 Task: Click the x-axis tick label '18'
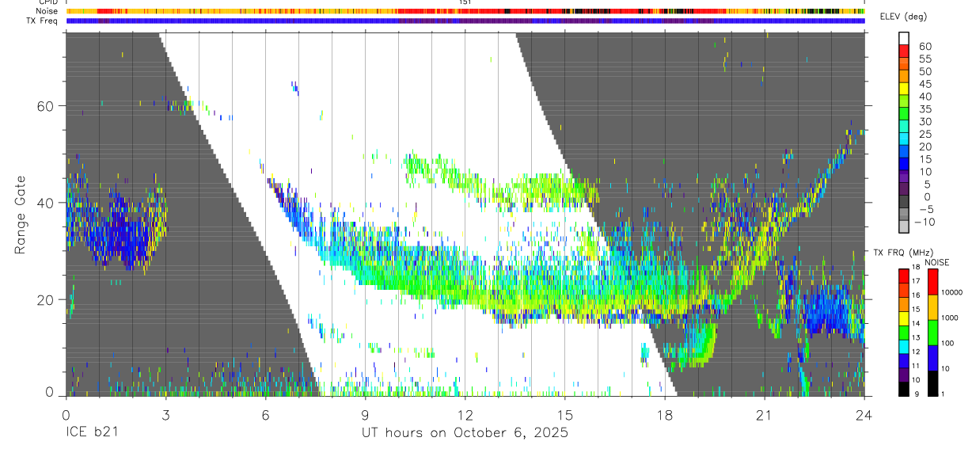coord(664,415)
